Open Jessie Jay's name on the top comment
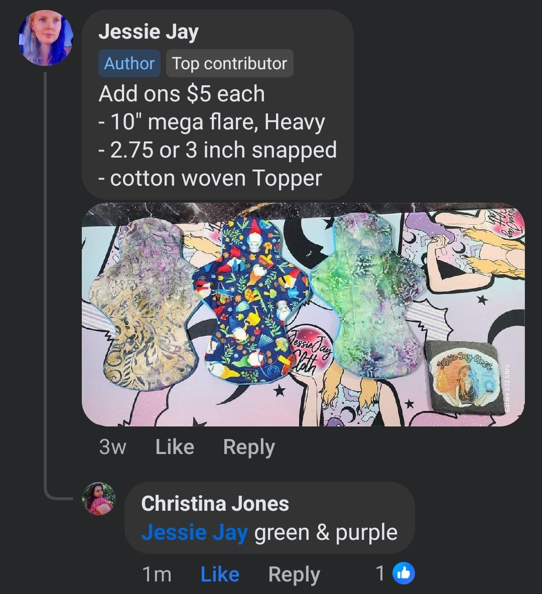This screenshot has width=542, height=594. pyautogui.click(x=149, y=32)
